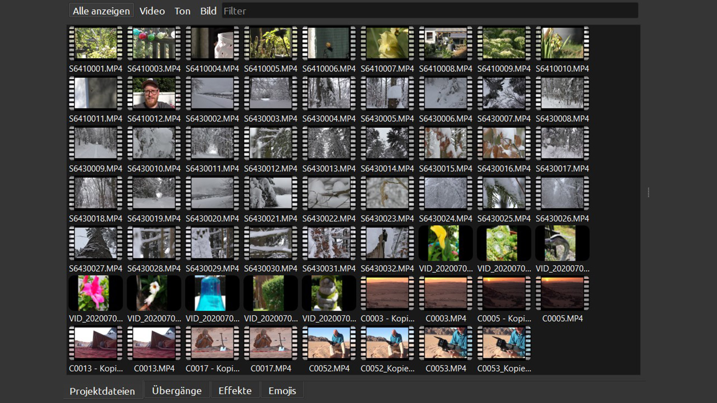Screen dimensions: 717x403
Task: Select the S6410012.MP4 clip with bearded man
Action: coord(154,93)
